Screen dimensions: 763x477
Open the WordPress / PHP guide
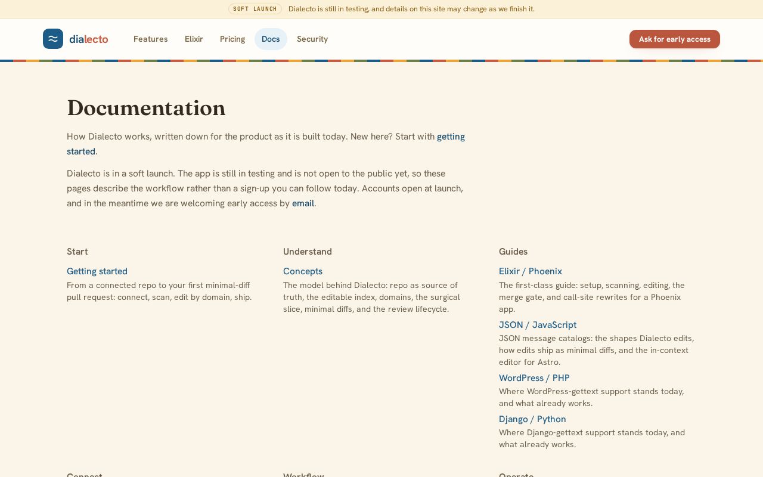coord(534,378)
